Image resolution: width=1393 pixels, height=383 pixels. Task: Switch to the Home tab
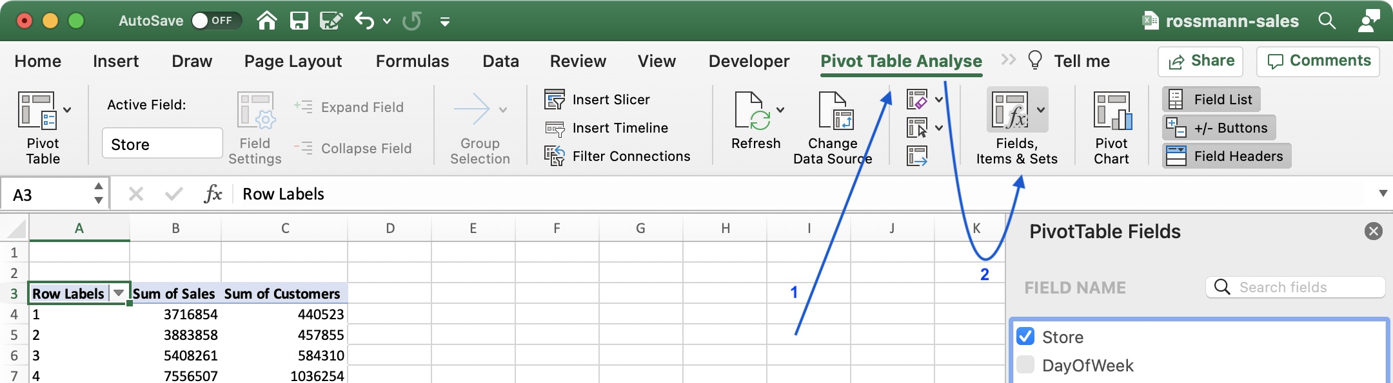(x=38, y=61)
